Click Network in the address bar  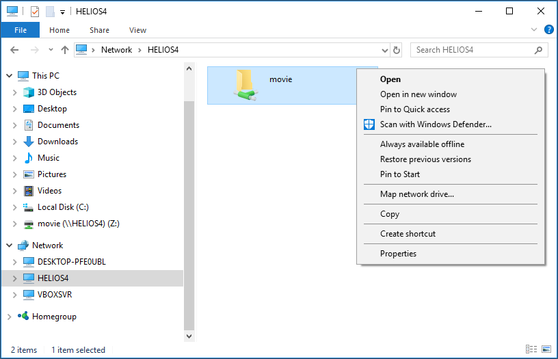point(116,50)
